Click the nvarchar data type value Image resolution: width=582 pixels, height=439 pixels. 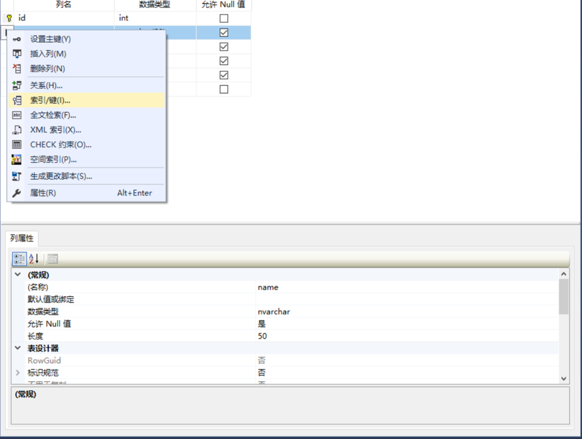tap(406, 312)
